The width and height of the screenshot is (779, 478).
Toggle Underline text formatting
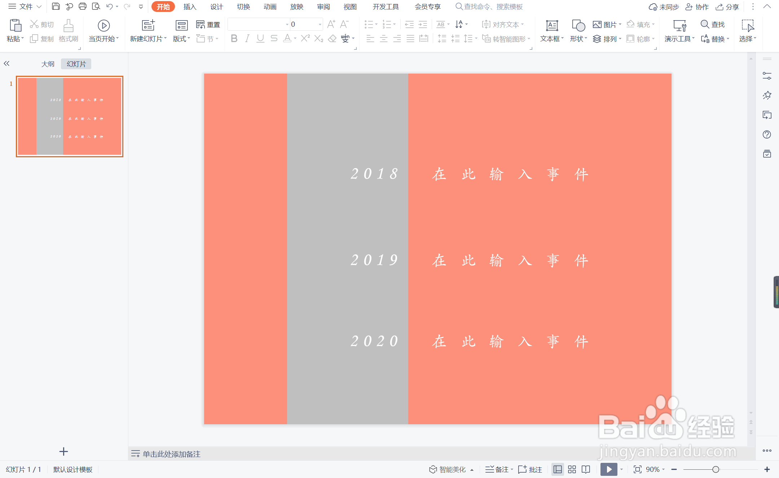tap(260, 39)
